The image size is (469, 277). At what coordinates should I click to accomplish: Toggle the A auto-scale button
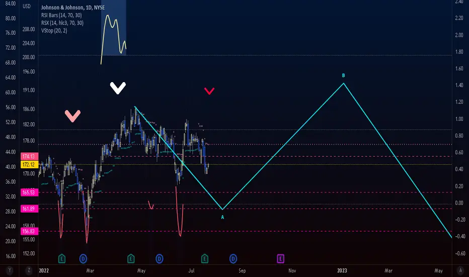pyautogui.click(x=460, y=270)
